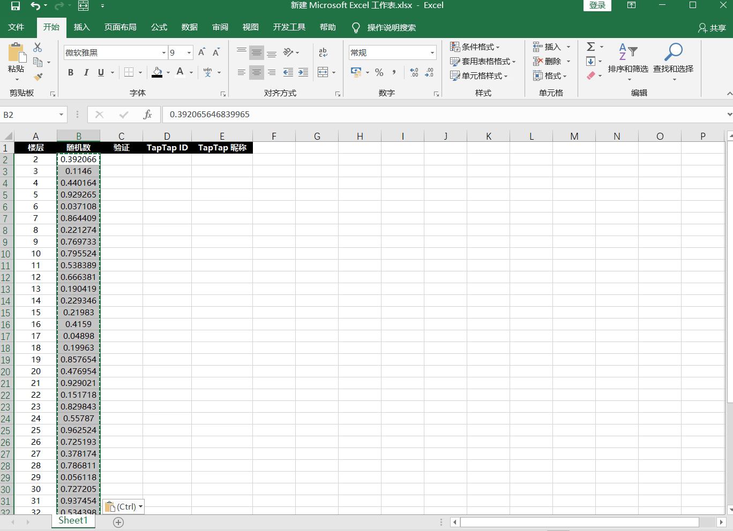Click the 共享 share button
733x531 pixels.
tap(712, 28)
